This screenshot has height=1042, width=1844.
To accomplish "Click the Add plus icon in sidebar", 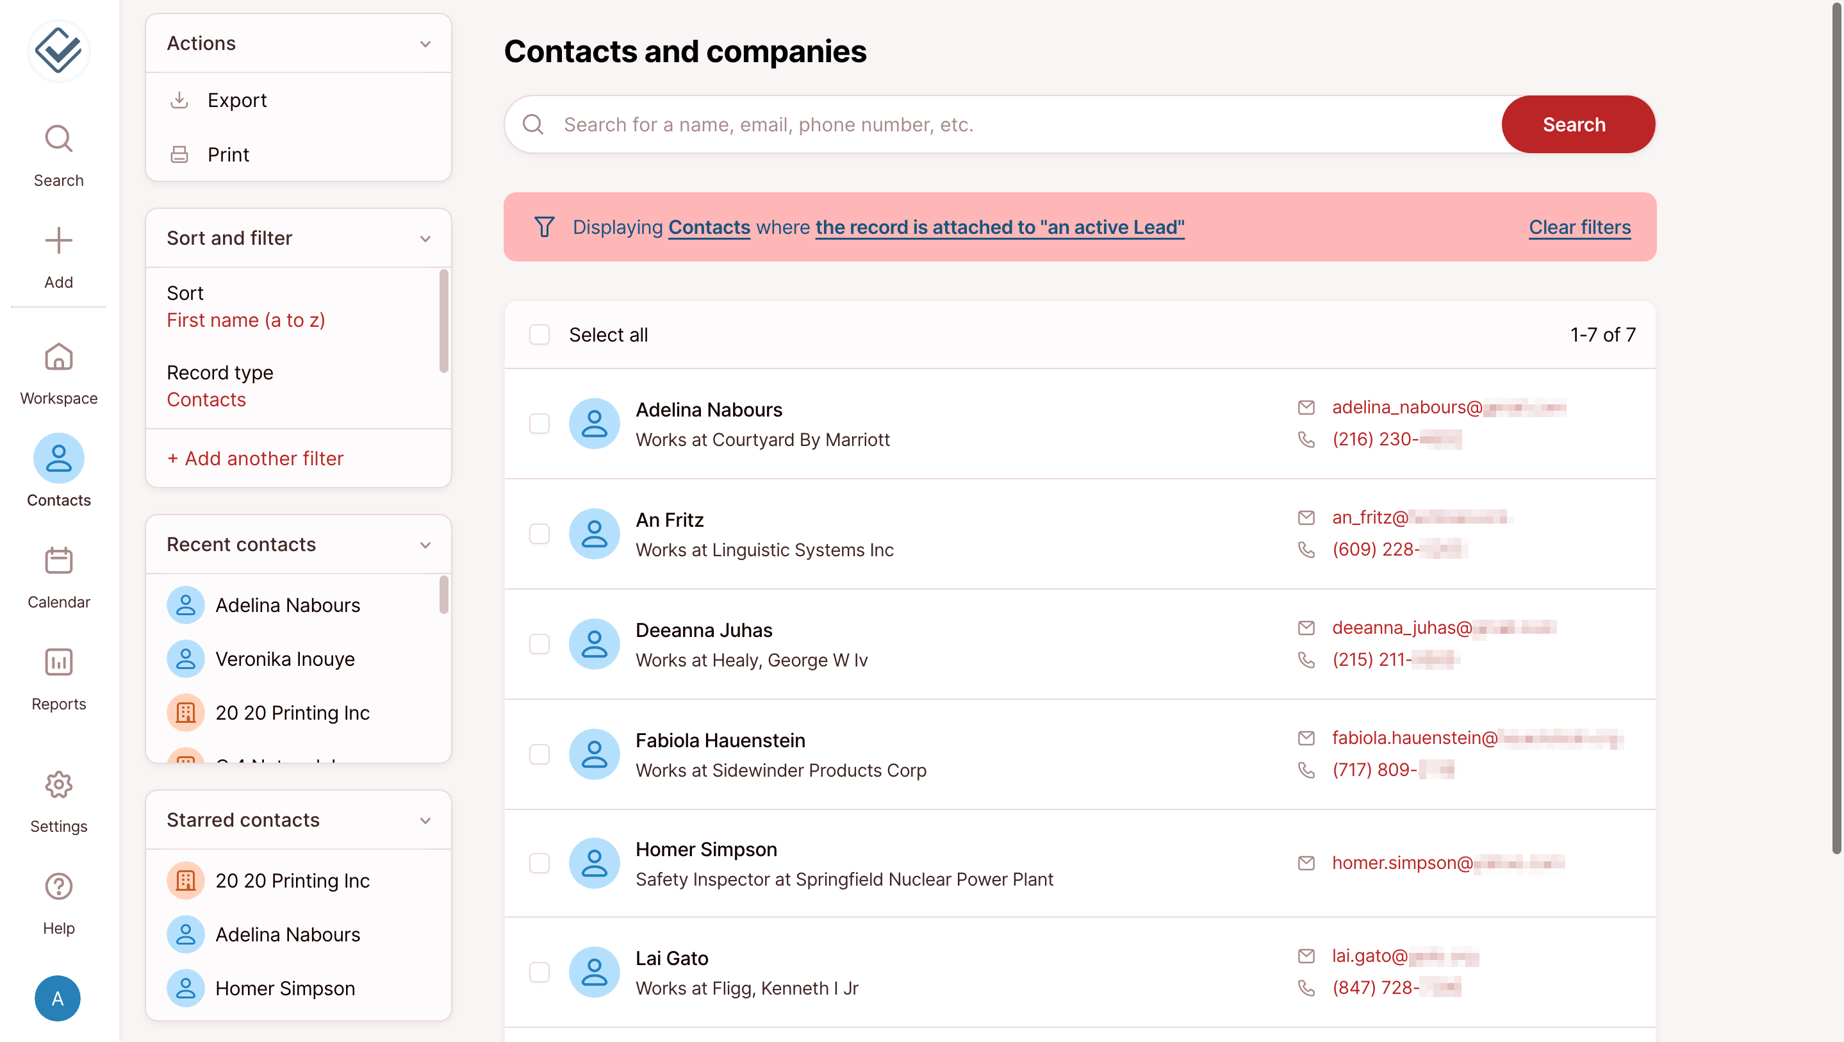I will tap(59, 240).
